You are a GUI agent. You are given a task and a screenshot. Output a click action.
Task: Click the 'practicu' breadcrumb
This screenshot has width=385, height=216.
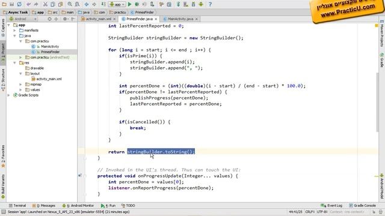(118, 12)
